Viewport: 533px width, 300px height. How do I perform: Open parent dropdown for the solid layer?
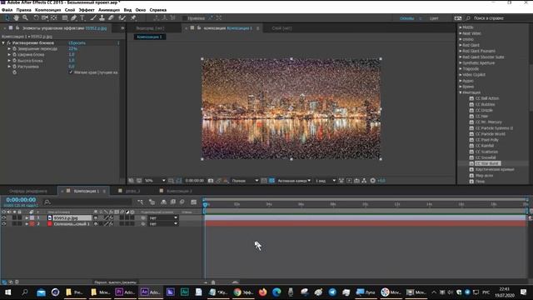(x=163, y=224)
